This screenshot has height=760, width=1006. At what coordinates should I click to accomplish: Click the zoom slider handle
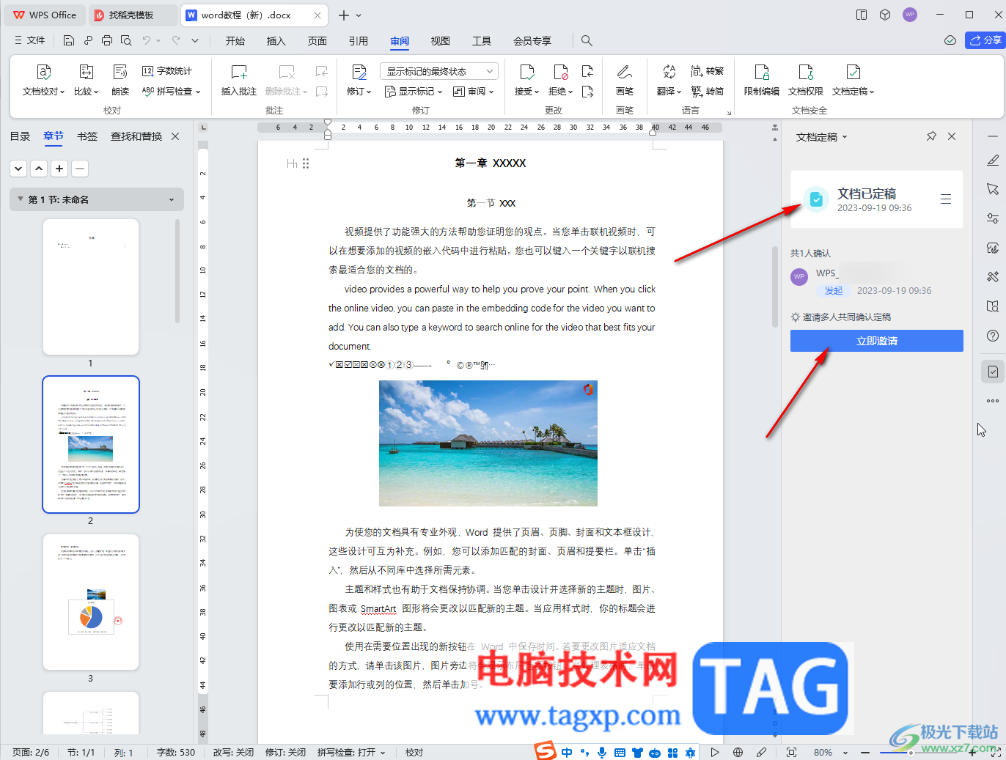point(911,753)
